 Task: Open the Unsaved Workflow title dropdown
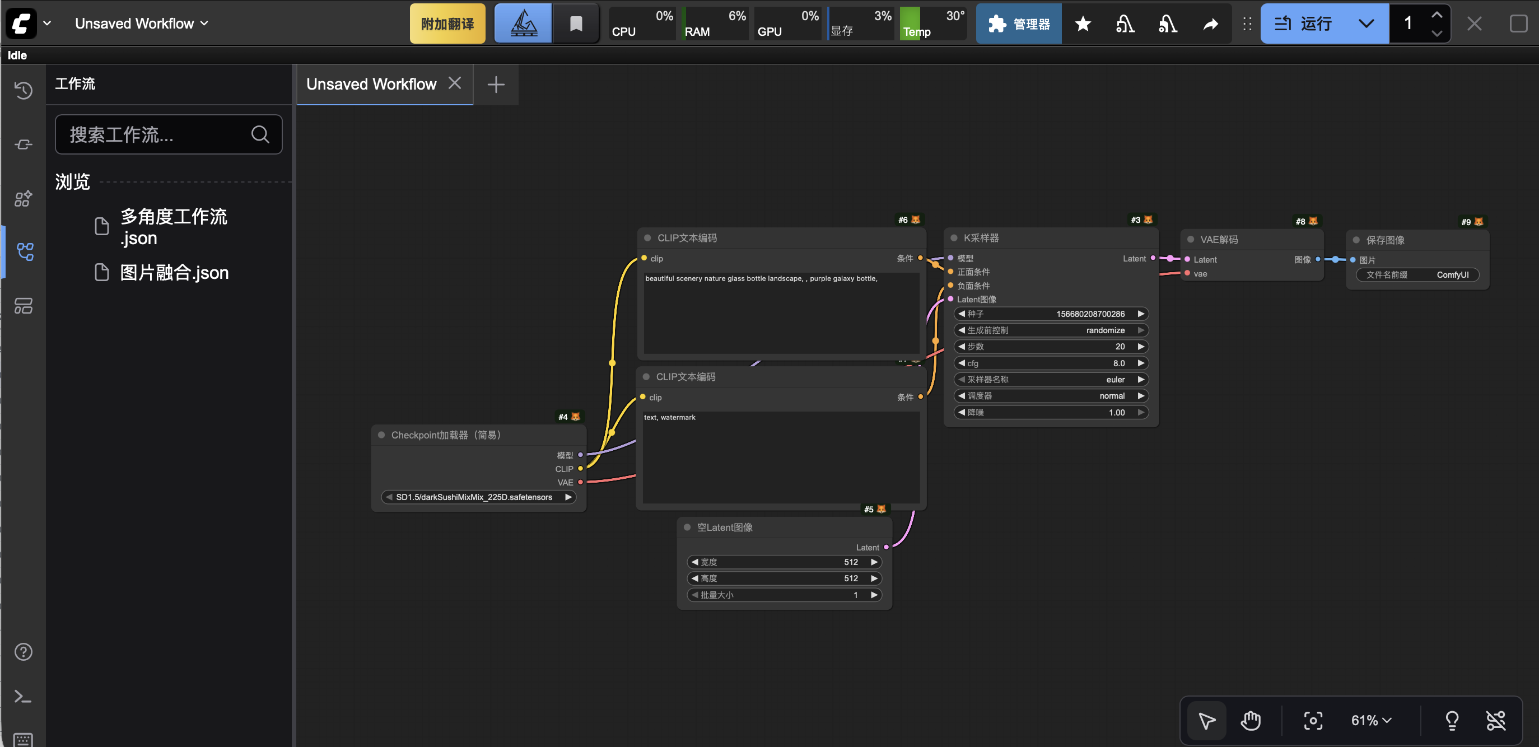(141, 24)
